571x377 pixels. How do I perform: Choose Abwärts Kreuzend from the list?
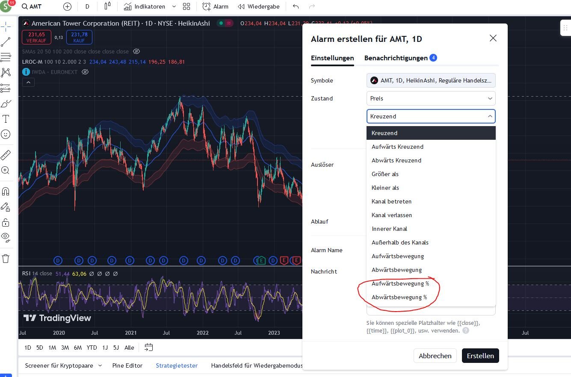pos(431,160)
